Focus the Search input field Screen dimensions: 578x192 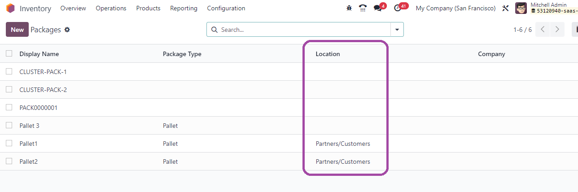(x=305, y=30)
